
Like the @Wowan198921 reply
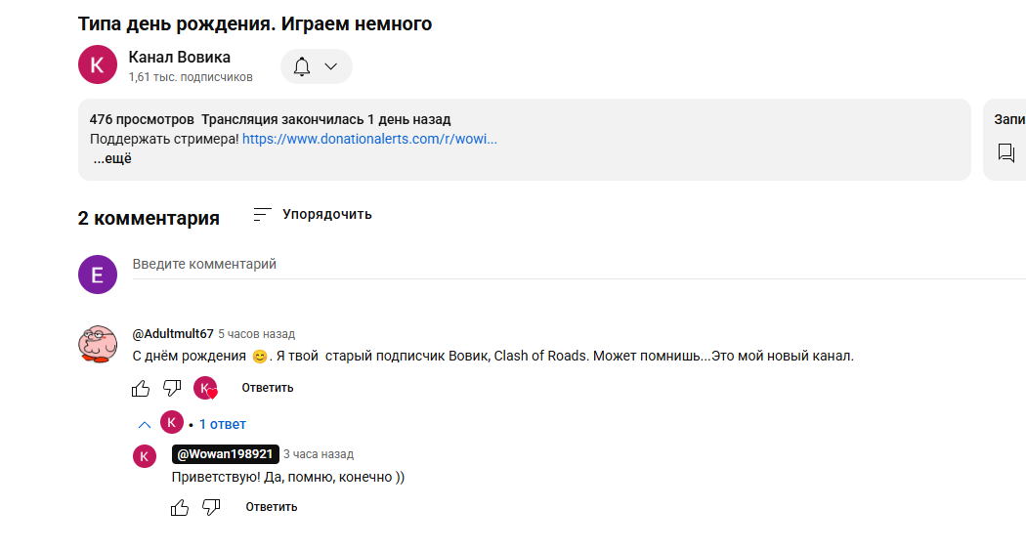pyautogui.click(x=180, y=508)
